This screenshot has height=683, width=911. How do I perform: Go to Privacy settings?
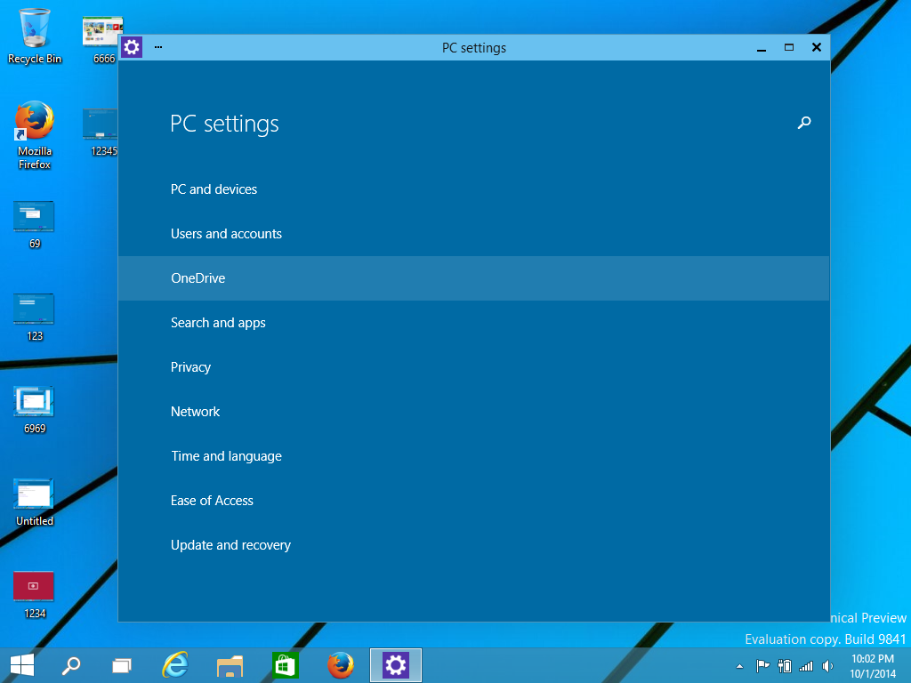coord(190,367)
